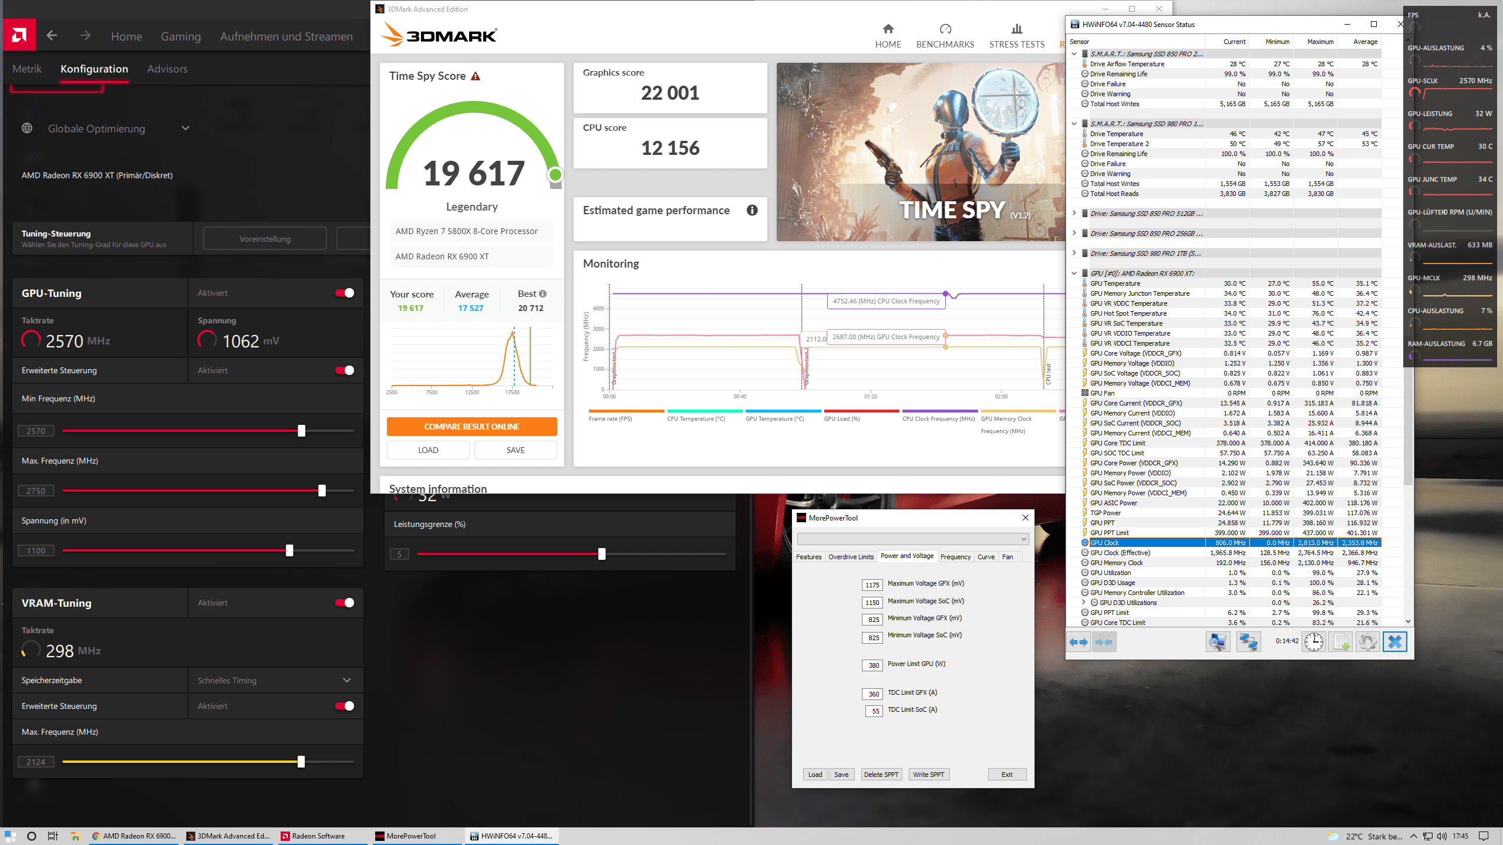Toggle Erweiterte Steuerung under GPU-Tuning
The image size is (1503, 845).
point(345,370)
